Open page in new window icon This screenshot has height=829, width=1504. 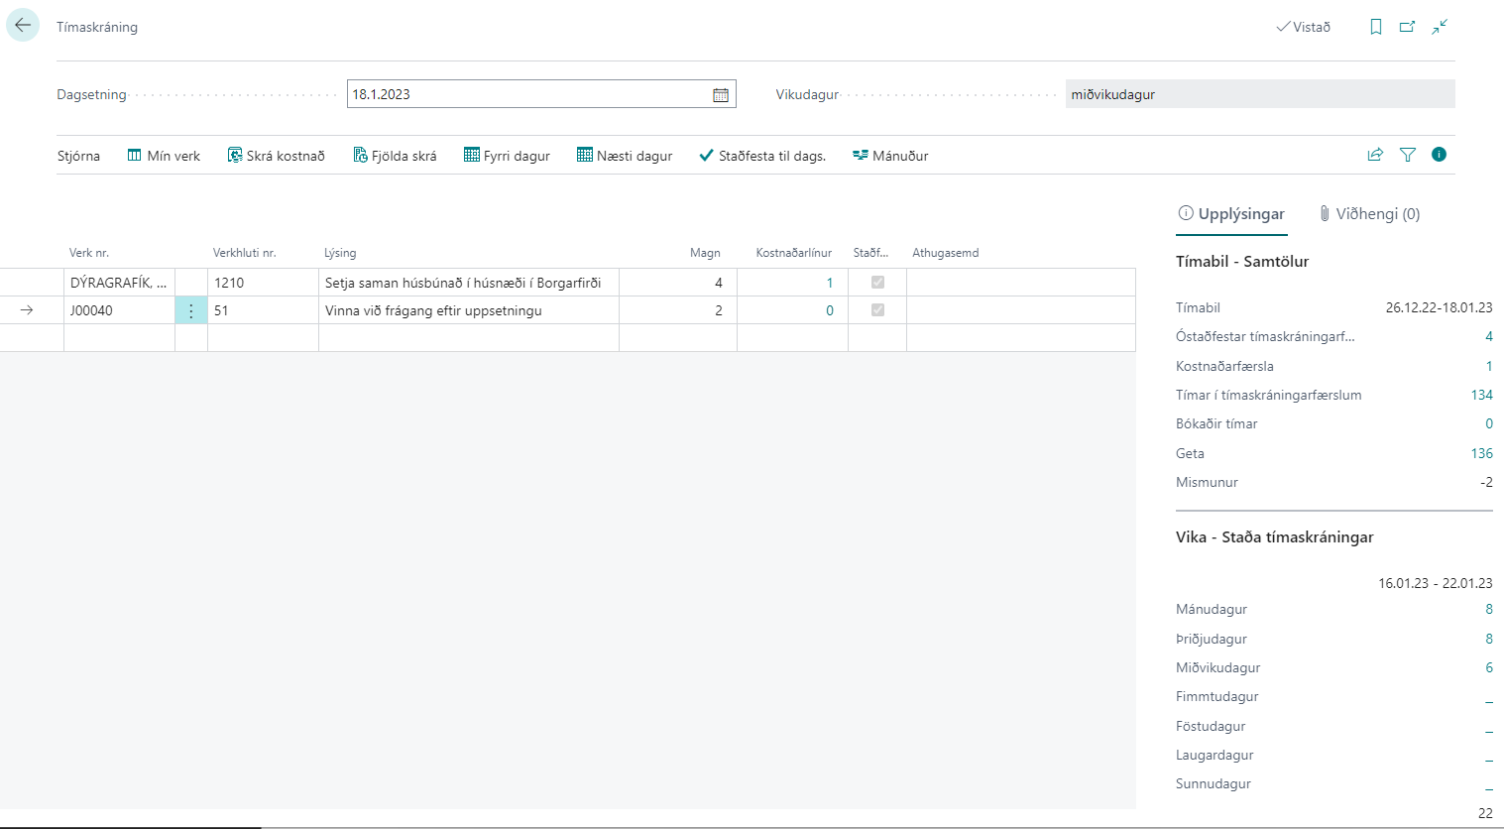coord(1407,27)
